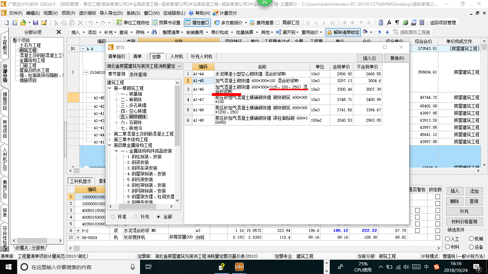Expand the 二、砖砌体 tree node
The height and width of the screenshot is (274, 488).
(x=116, y=100)
